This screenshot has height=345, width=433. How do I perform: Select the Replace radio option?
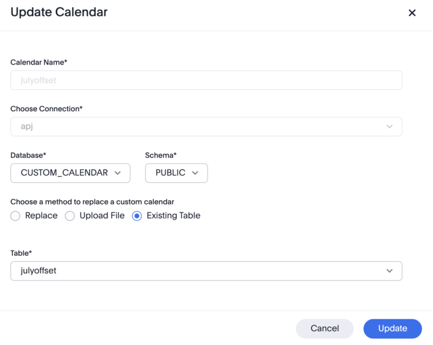tap(15, 216)
